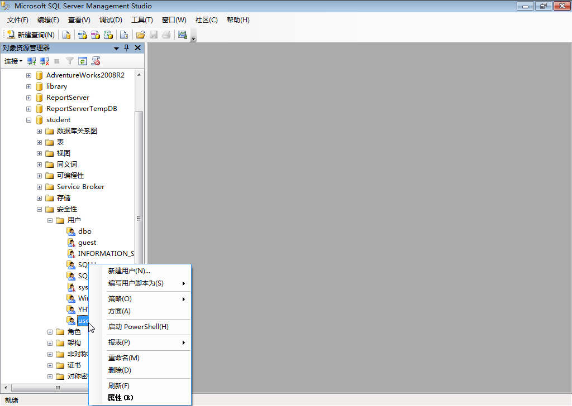Expand the 架构 folder
The height and width of the screenshot is (406, 572).
tap(50, 343)
